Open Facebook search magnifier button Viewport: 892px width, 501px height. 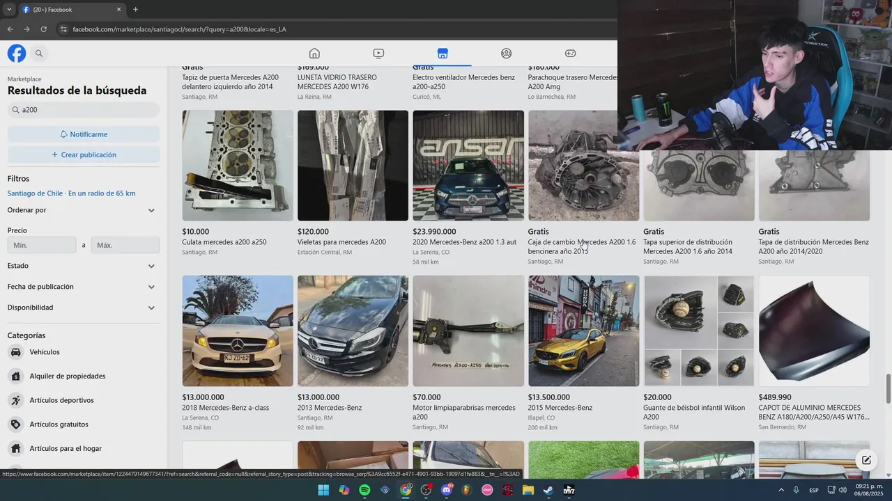pyautogui.click(x=39, y=53)
